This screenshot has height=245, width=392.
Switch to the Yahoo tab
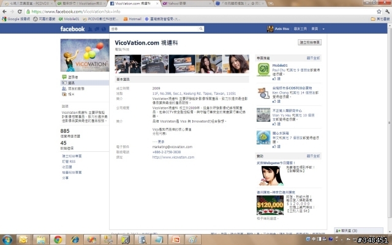pyautogui.click(x=186, y=4)
